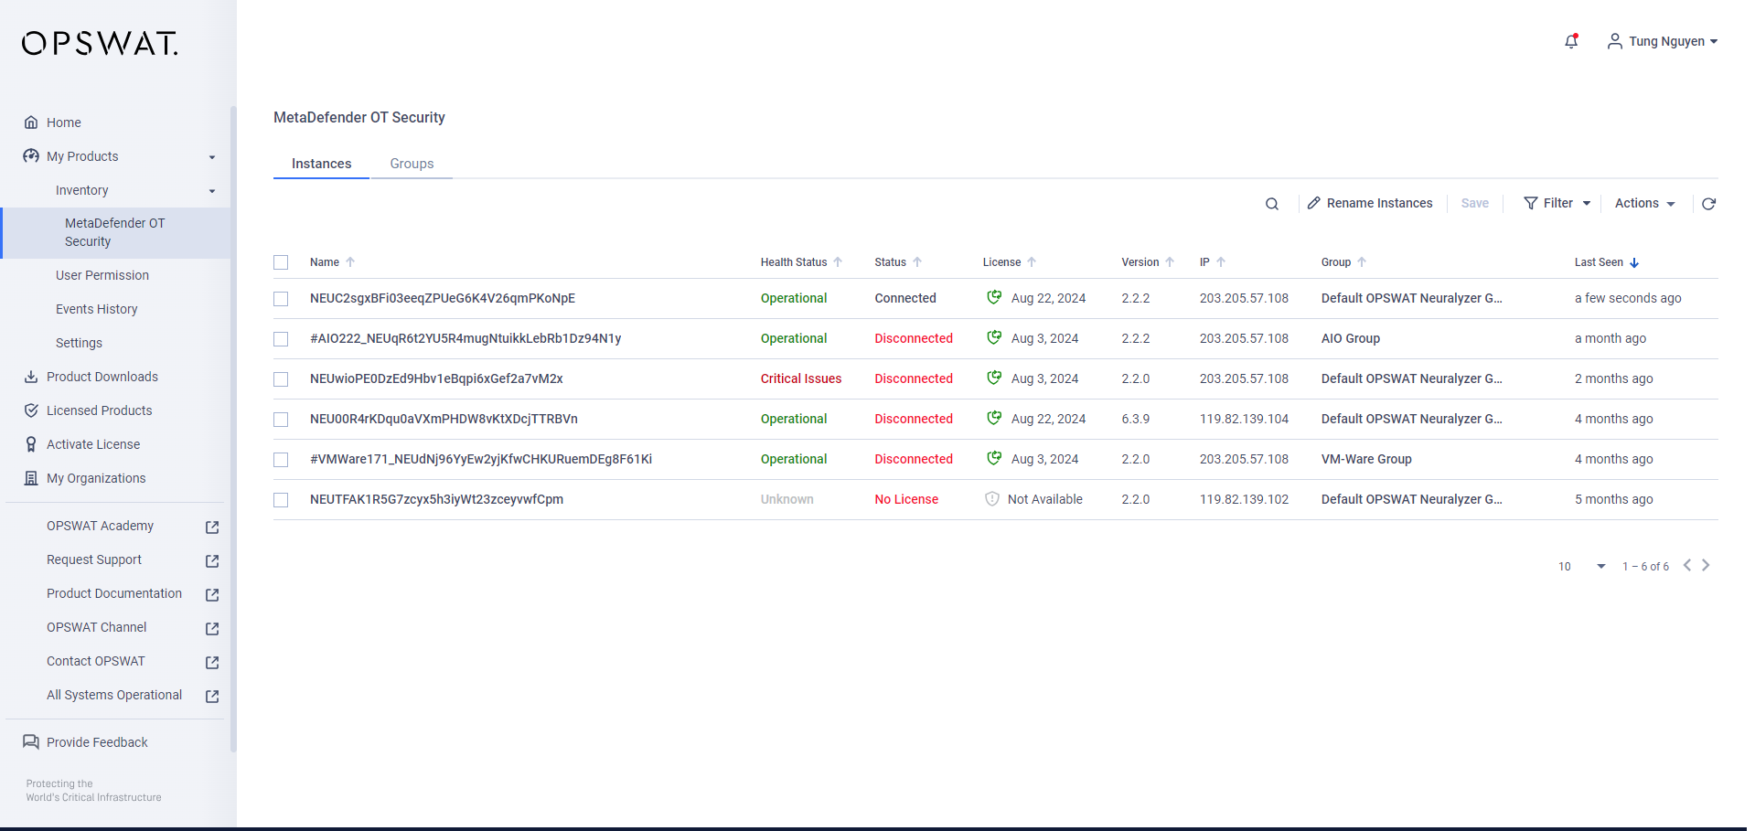Click the OPSWAT logo
The image size is (1755, 831).
pyautogui.click(x=100, y=43)
